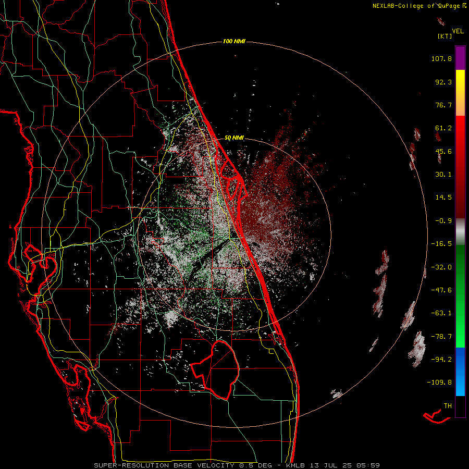The width and height of the screenshot is (469, 469).
Task: Click the VEL legend title
Action: 458,31
